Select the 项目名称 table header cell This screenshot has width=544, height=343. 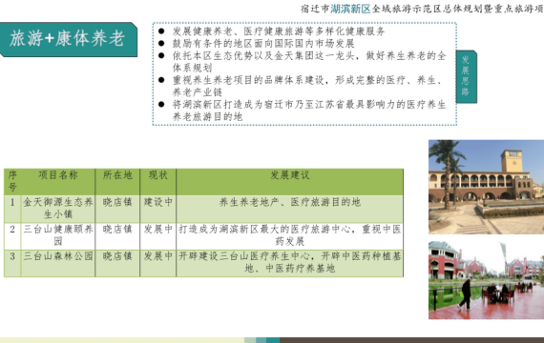click(x=58, y=182)
